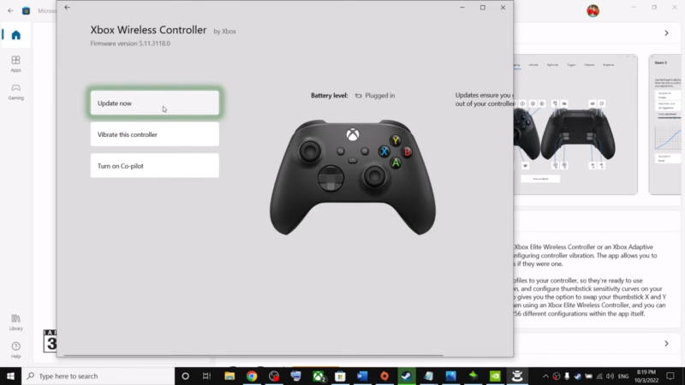Open Help in Microsoft Store sidebar
Screen dimensions: 685x385
click(15, 350)
